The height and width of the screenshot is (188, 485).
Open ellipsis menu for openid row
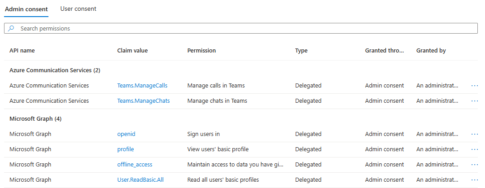[x=474, y=134]
